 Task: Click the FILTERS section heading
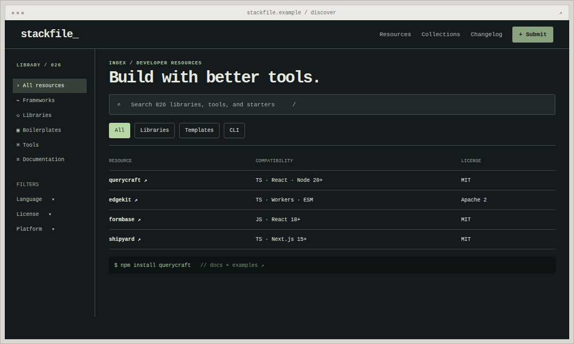click(28, 184)
